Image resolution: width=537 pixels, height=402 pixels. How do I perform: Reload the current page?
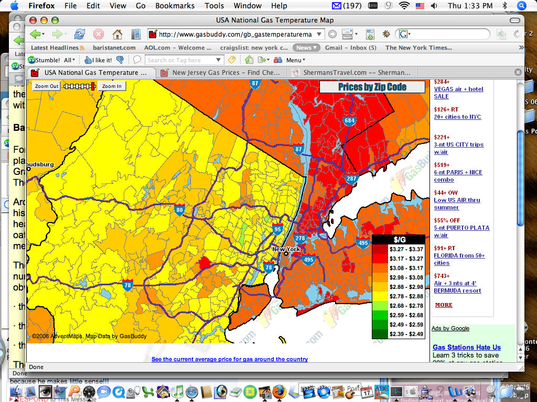[80, 34]
